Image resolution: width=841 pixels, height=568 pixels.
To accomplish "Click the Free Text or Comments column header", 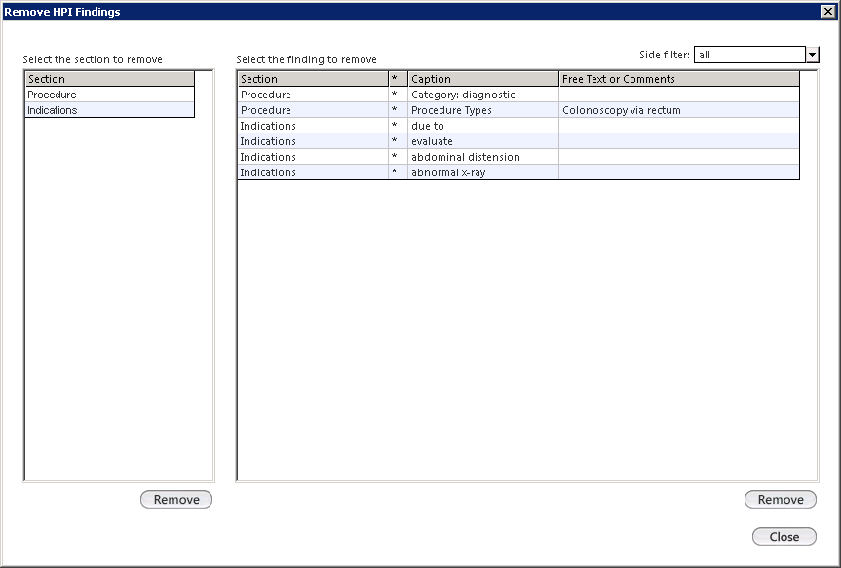I will click(x=679, y=79).
